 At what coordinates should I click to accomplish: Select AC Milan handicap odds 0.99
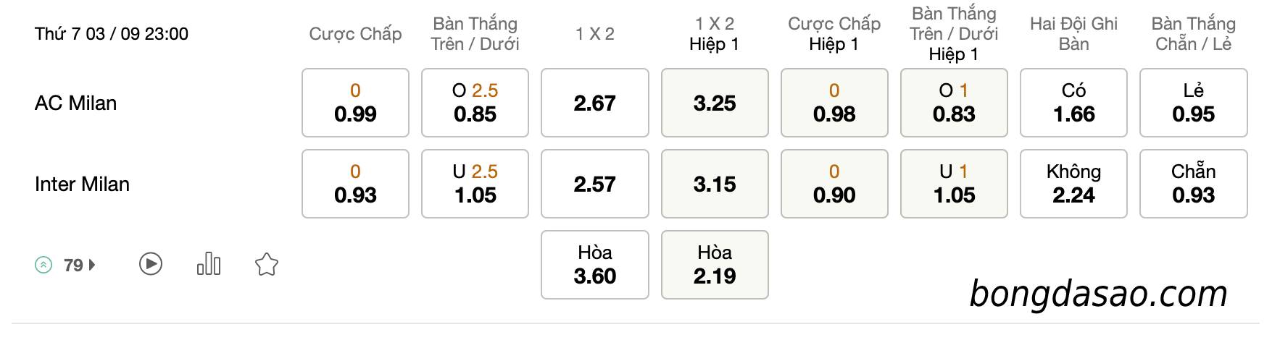355,103
